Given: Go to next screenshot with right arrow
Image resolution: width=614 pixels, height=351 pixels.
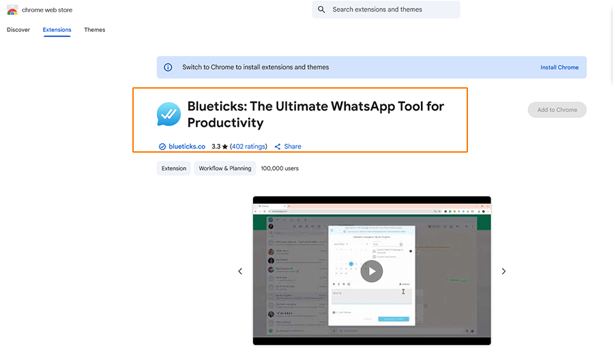Looking at the screenshot, I should 503,271.
